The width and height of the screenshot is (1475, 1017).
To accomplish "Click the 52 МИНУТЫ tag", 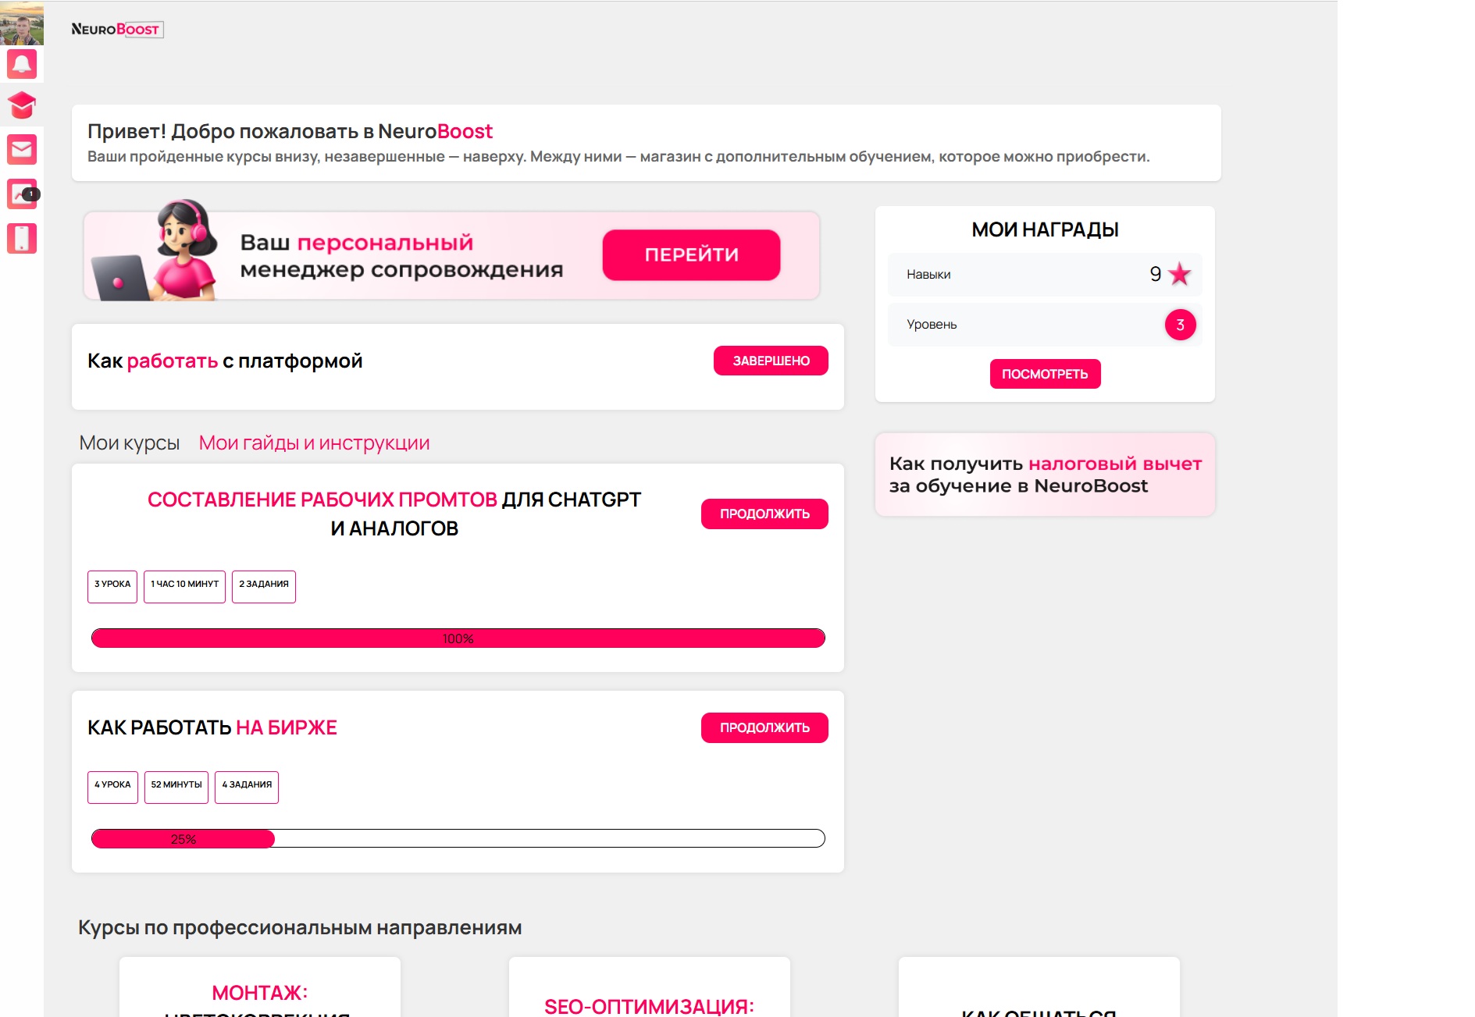I will tap(176, 787).
